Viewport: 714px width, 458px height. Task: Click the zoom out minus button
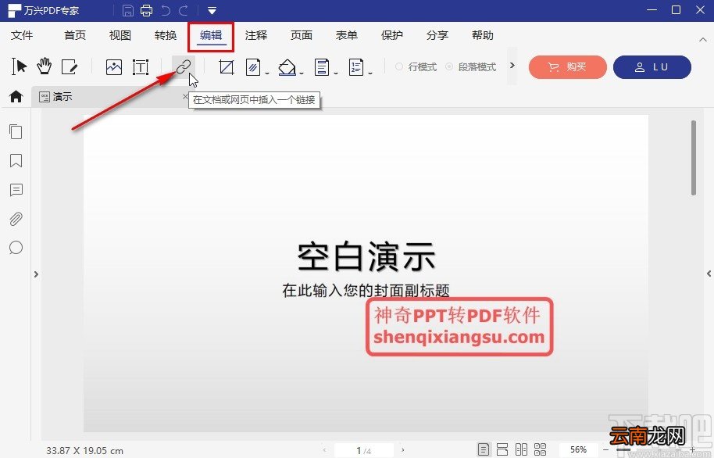click(x=606, y=450)
